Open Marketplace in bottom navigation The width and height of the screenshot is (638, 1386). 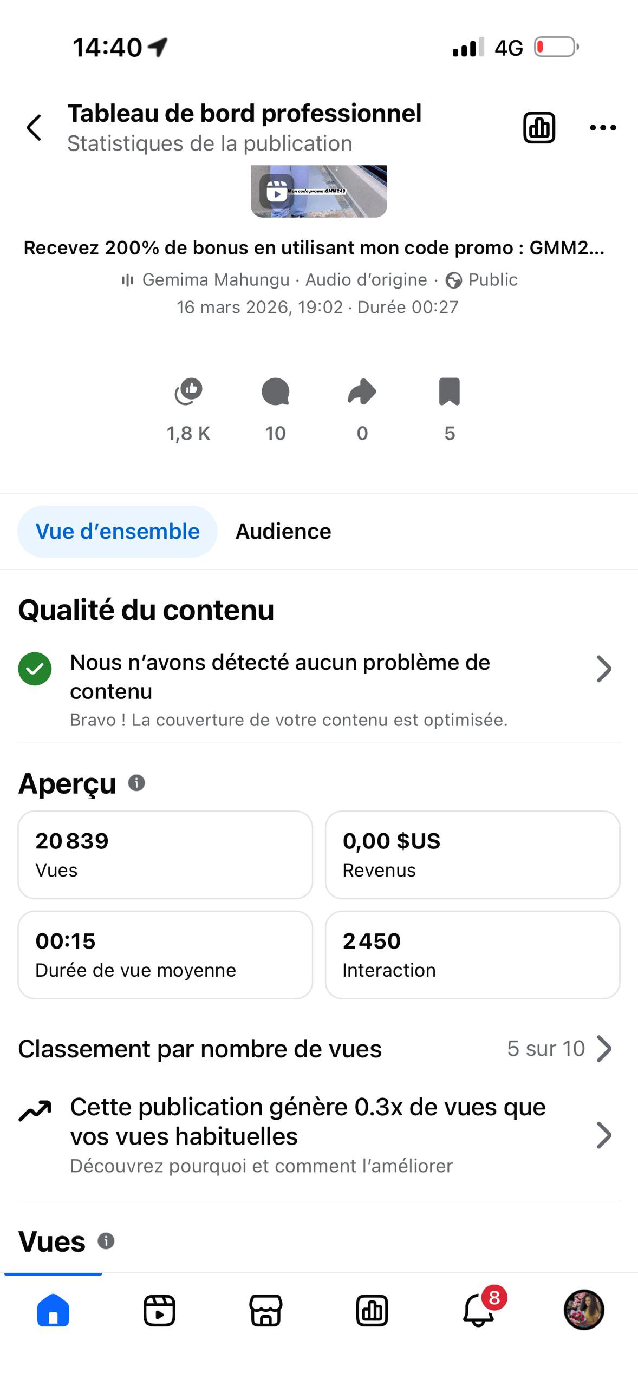pyautogui.click(x=265, y=1311)
